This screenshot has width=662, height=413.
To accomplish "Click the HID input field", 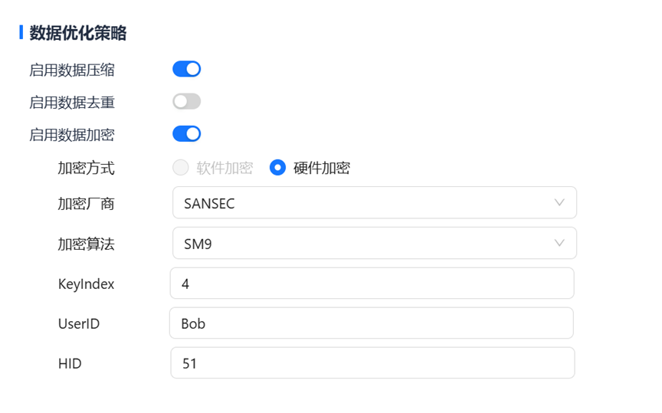I will [x=372, y=363].
